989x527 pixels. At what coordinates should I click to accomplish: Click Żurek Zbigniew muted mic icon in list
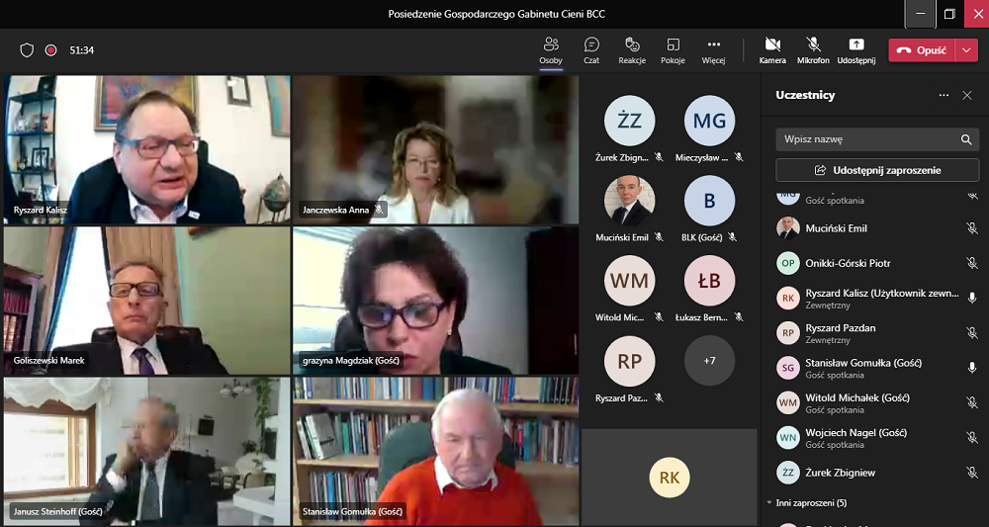click(x=972, y=473)
